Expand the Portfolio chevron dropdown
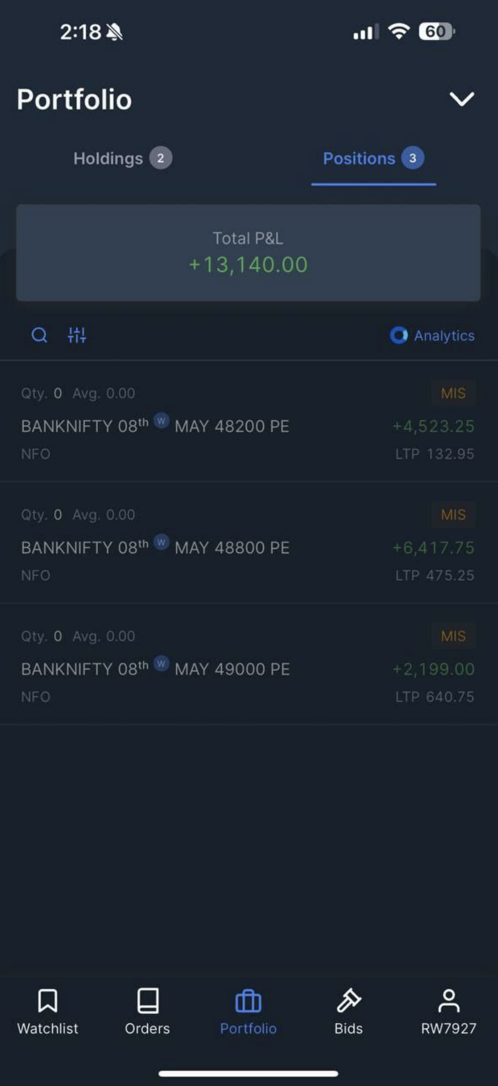Viewport: 498px width, 1086px height. [462, 99]
